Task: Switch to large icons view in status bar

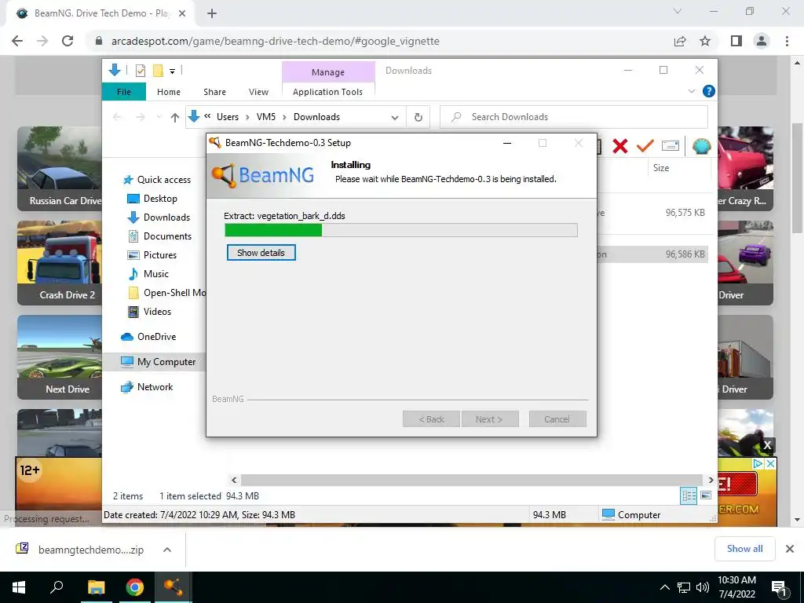Action: (x=706, y=495)
